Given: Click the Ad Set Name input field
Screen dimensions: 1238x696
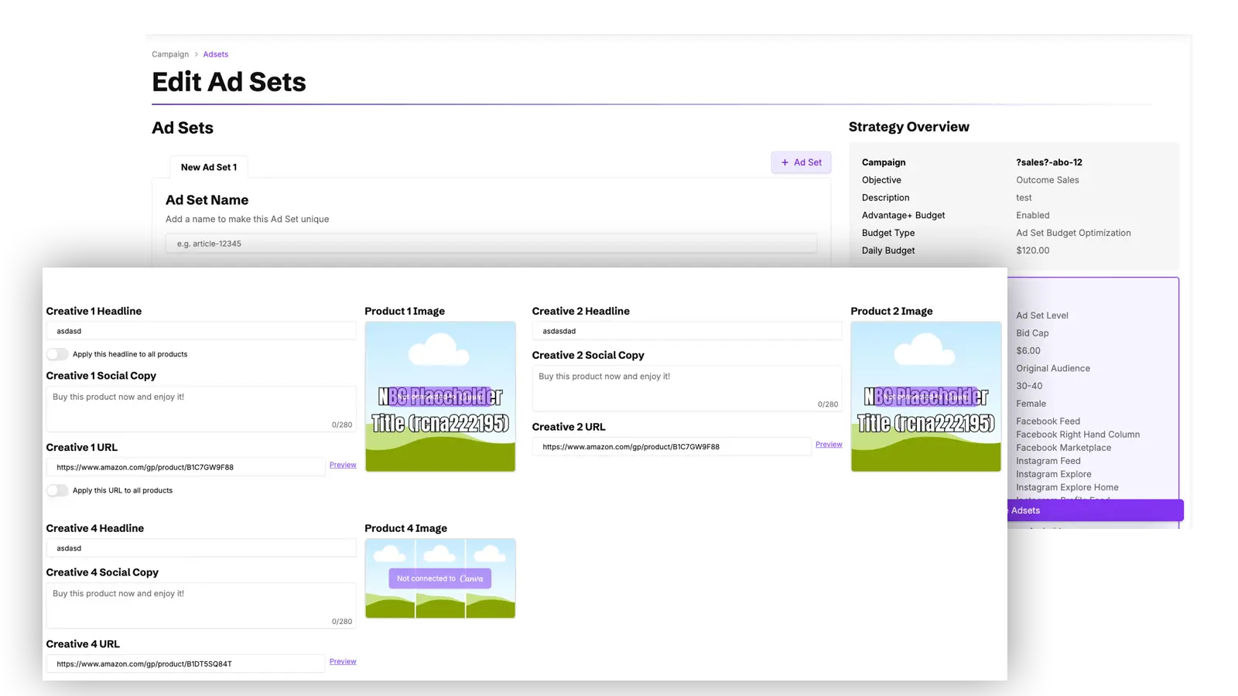Looking at the screenshot, I should pyautogui.click(x=491, y=244).
